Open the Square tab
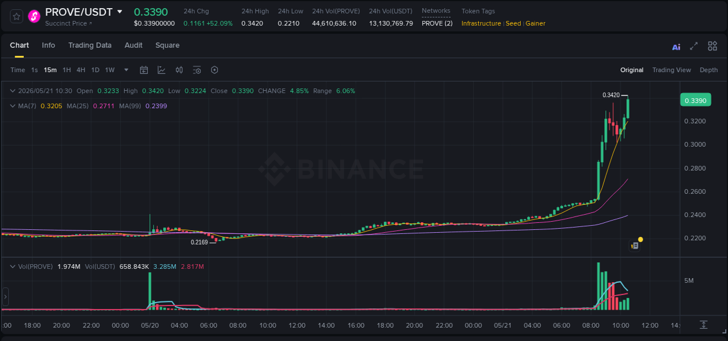Screen dimensions: 728x341 coord(167,45)
